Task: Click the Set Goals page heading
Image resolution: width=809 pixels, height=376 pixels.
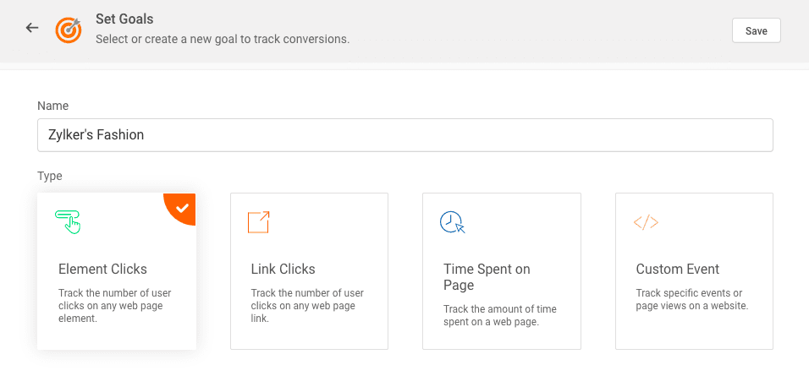Action: 124,19
